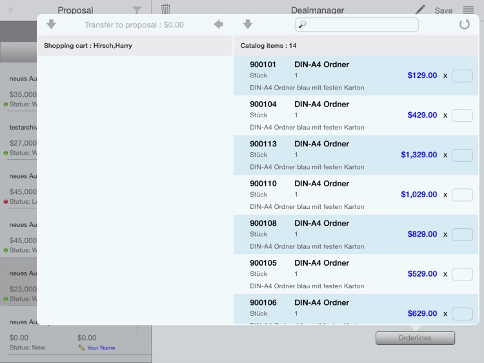Click quantity box for item 900110

pyautogui.click(x=462, y=195)
